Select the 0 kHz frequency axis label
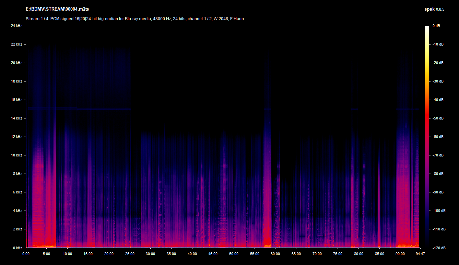 pyautogui.click(x=17, y=248)
